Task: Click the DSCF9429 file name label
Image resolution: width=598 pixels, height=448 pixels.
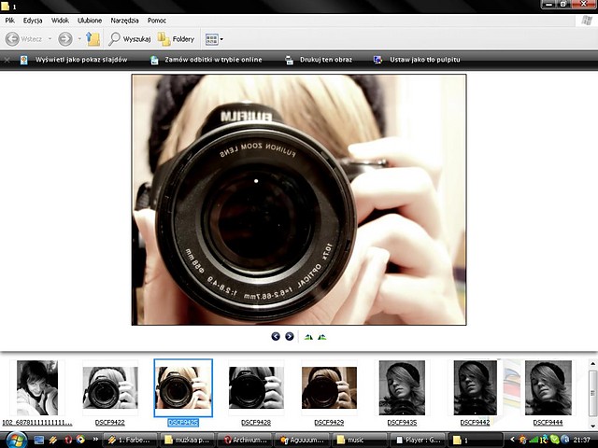Action: click(329, 423)
